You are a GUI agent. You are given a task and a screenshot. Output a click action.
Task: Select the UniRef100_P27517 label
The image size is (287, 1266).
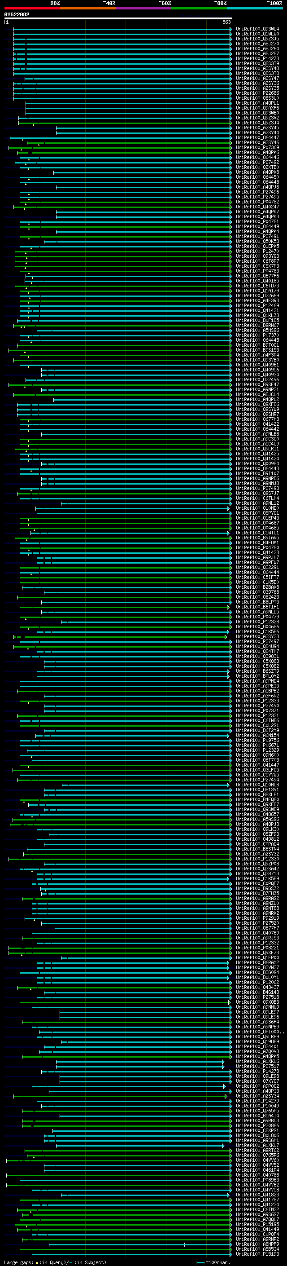click(257, 1066)
